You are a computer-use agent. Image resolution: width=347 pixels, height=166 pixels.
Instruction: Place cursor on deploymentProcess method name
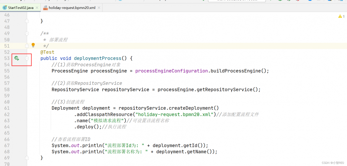point(98,58)
